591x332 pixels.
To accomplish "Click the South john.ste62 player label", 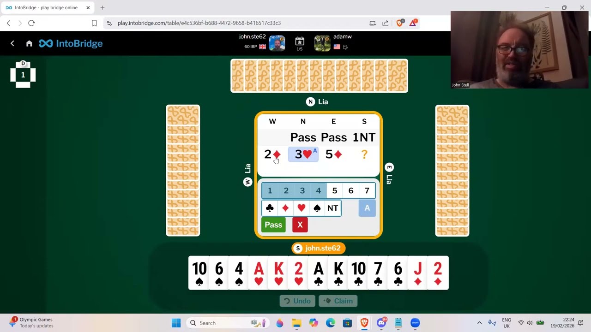I will tap(318, 248).
